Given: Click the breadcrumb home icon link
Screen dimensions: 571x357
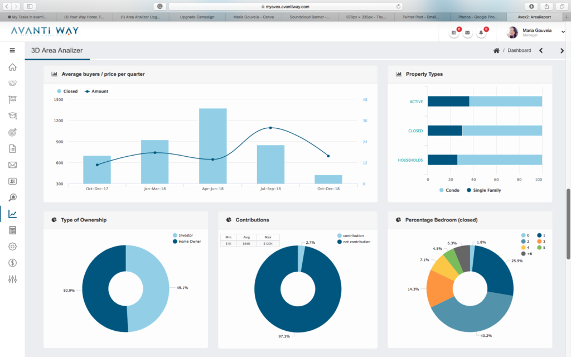Looking at the screenshot, I should [496, 51].
